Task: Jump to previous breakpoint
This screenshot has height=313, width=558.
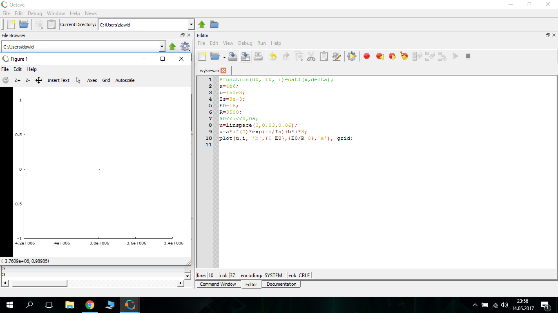Action: point(379,56)
